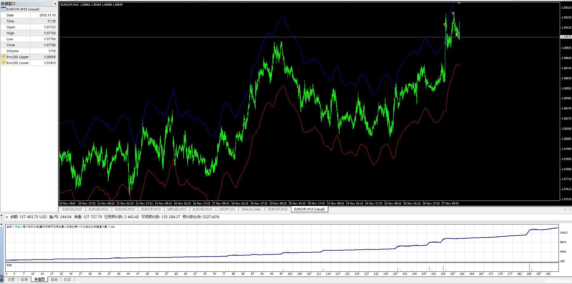Open the GBPUSD,M15 chart tab
The image size is (572, 284).
pos(177,209)
